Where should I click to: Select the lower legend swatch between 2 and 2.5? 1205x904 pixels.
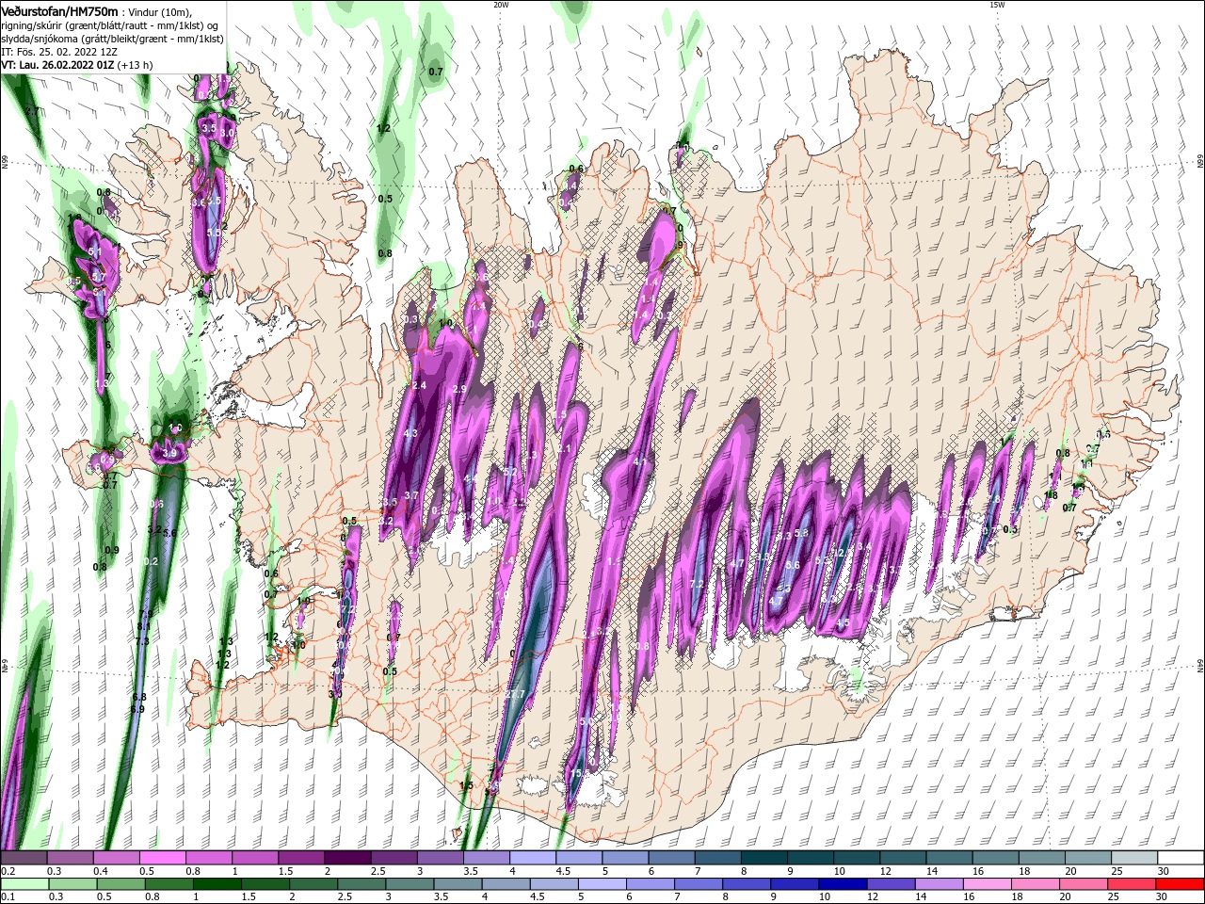click(x=312, y=885)
